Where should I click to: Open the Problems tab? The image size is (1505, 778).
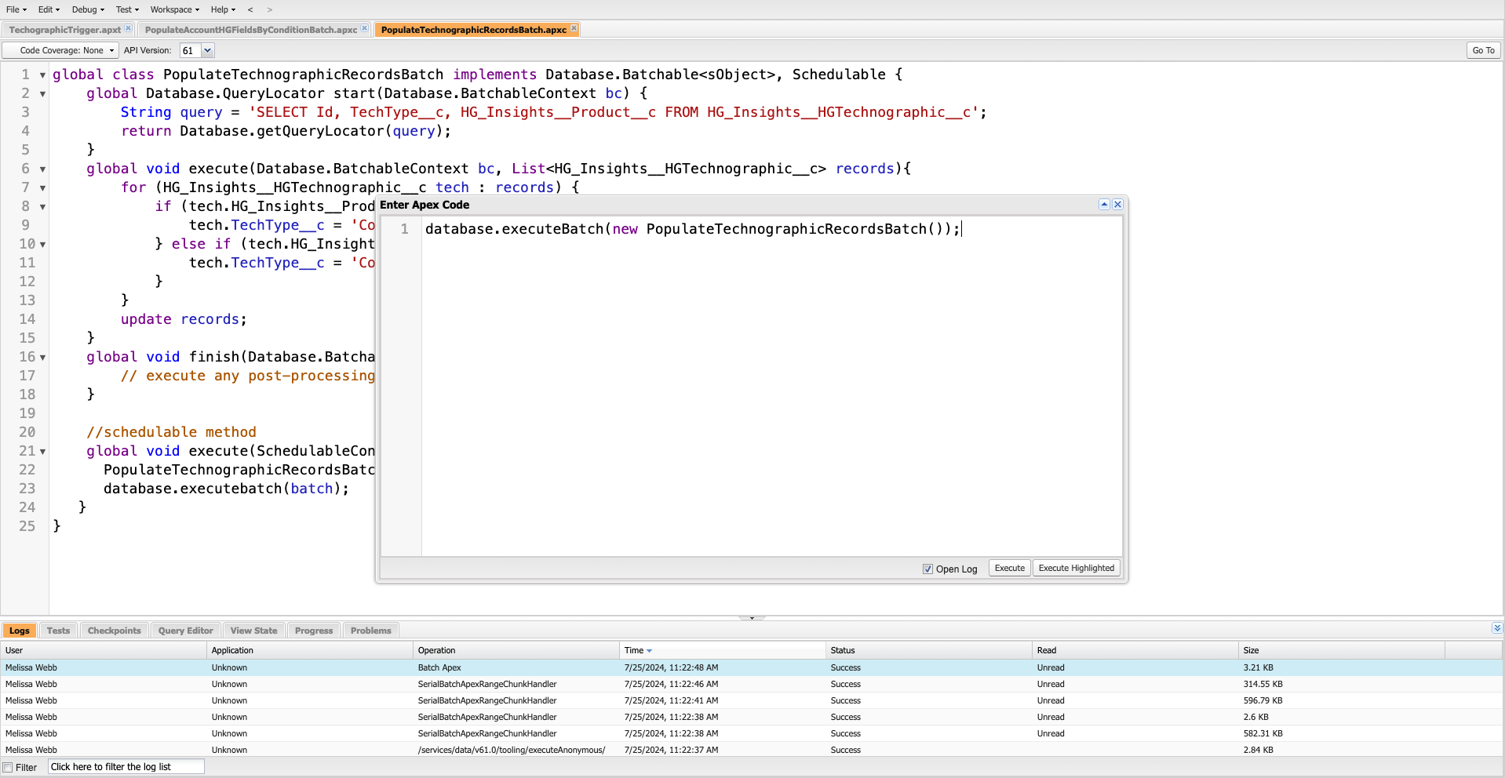[x=371, y=631]
